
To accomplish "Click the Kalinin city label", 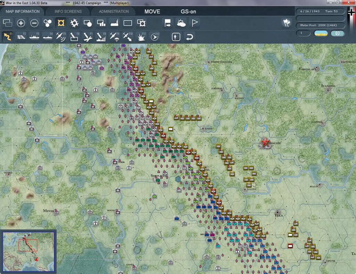I will [239, 98].
